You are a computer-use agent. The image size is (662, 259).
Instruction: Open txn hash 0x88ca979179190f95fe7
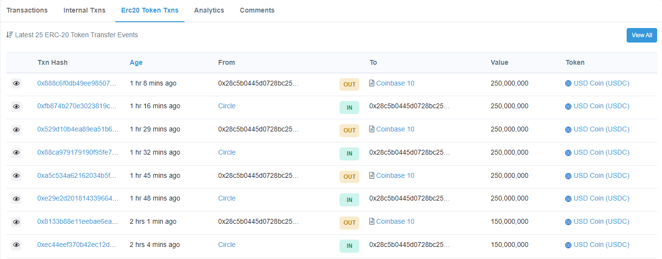coord(77,152)
